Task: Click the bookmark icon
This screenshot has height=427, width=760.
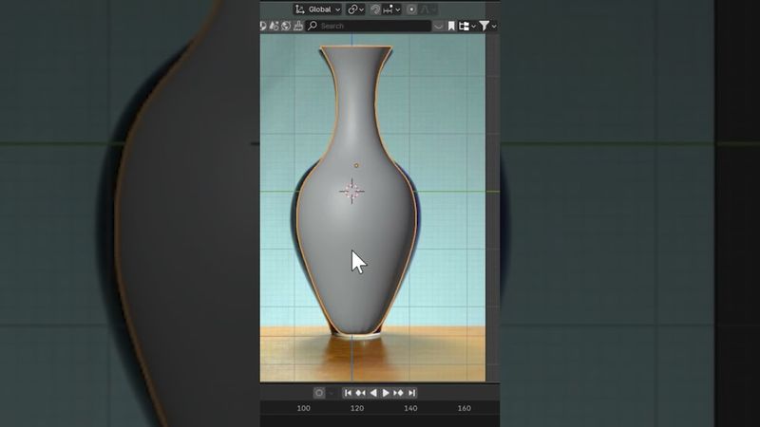Action: [x=451, y=26]
